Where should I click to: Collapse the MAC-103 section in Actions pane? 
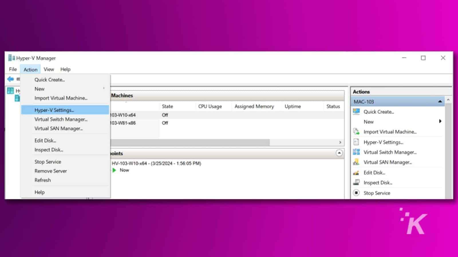[x=440, y=101]
